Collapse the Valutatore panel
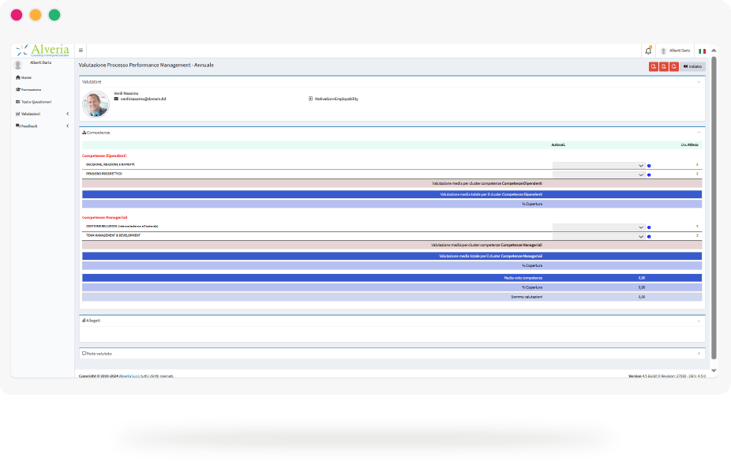This screenshot has width=731, height=473. (699, 81)
